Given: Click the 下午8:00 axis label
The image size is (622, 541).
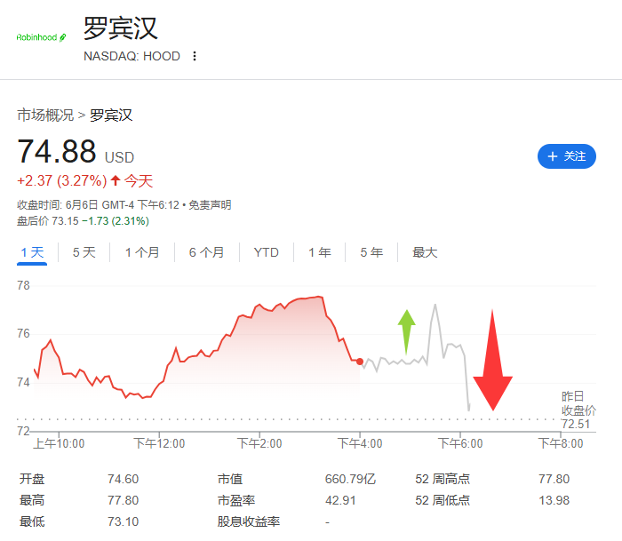Looking at the screenshot, I should (561, 443).
